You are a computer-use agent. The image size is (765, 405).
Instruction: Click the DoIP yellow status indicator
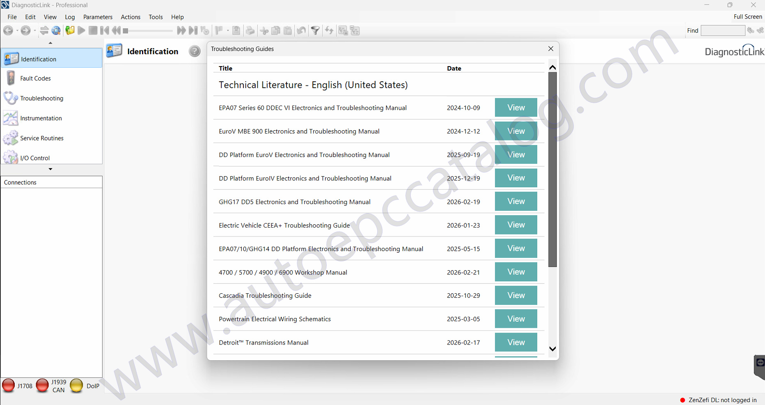tap(76, 386)
